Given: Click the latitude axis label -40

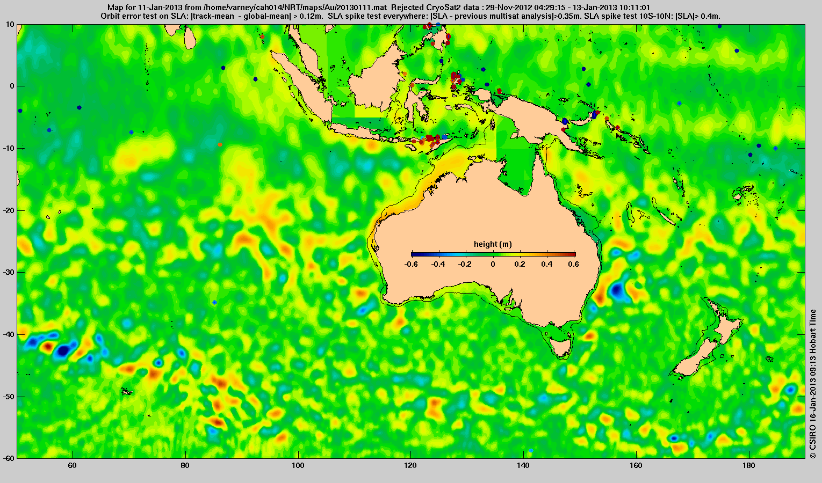Looking at the screenshot, I should click(x=9, y=334).
